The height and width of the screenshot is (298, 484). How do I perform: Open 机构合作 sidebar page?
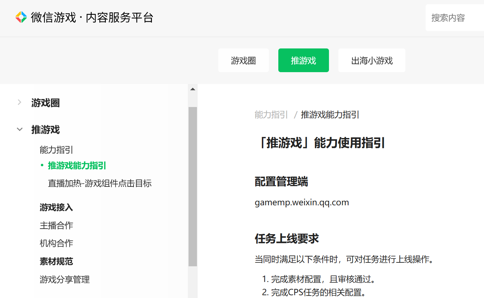tap(57, 243)
